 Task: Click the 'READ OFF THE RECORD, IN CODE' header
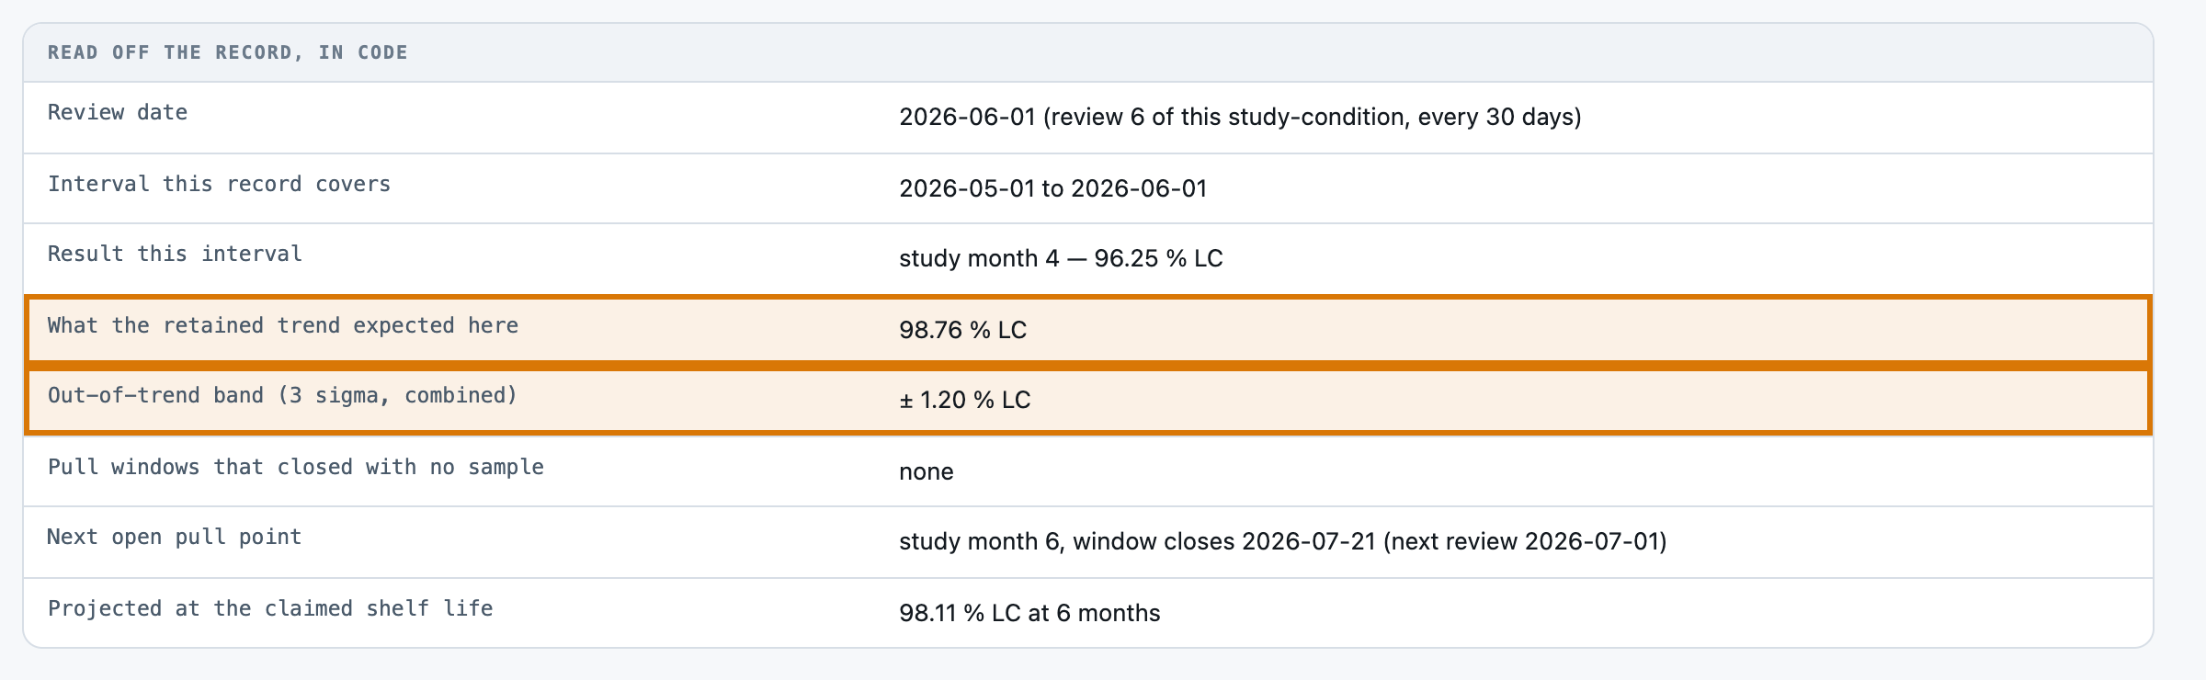pos(228,52)
